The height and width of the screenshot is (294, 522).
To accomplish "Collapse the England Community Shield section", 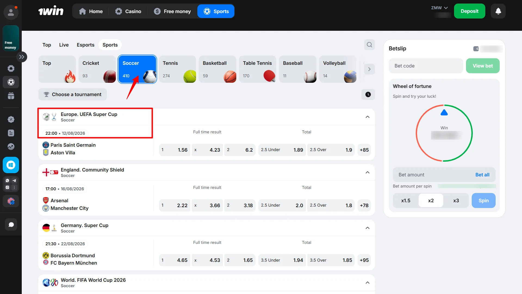I will tap(368, 173).
